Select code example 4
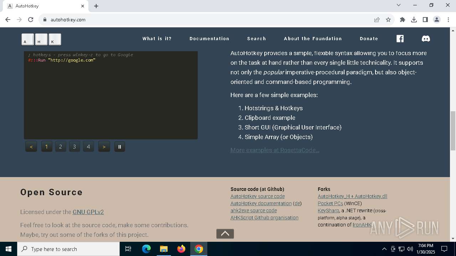This screenshot has height=256, width=456. coord(88,146)
